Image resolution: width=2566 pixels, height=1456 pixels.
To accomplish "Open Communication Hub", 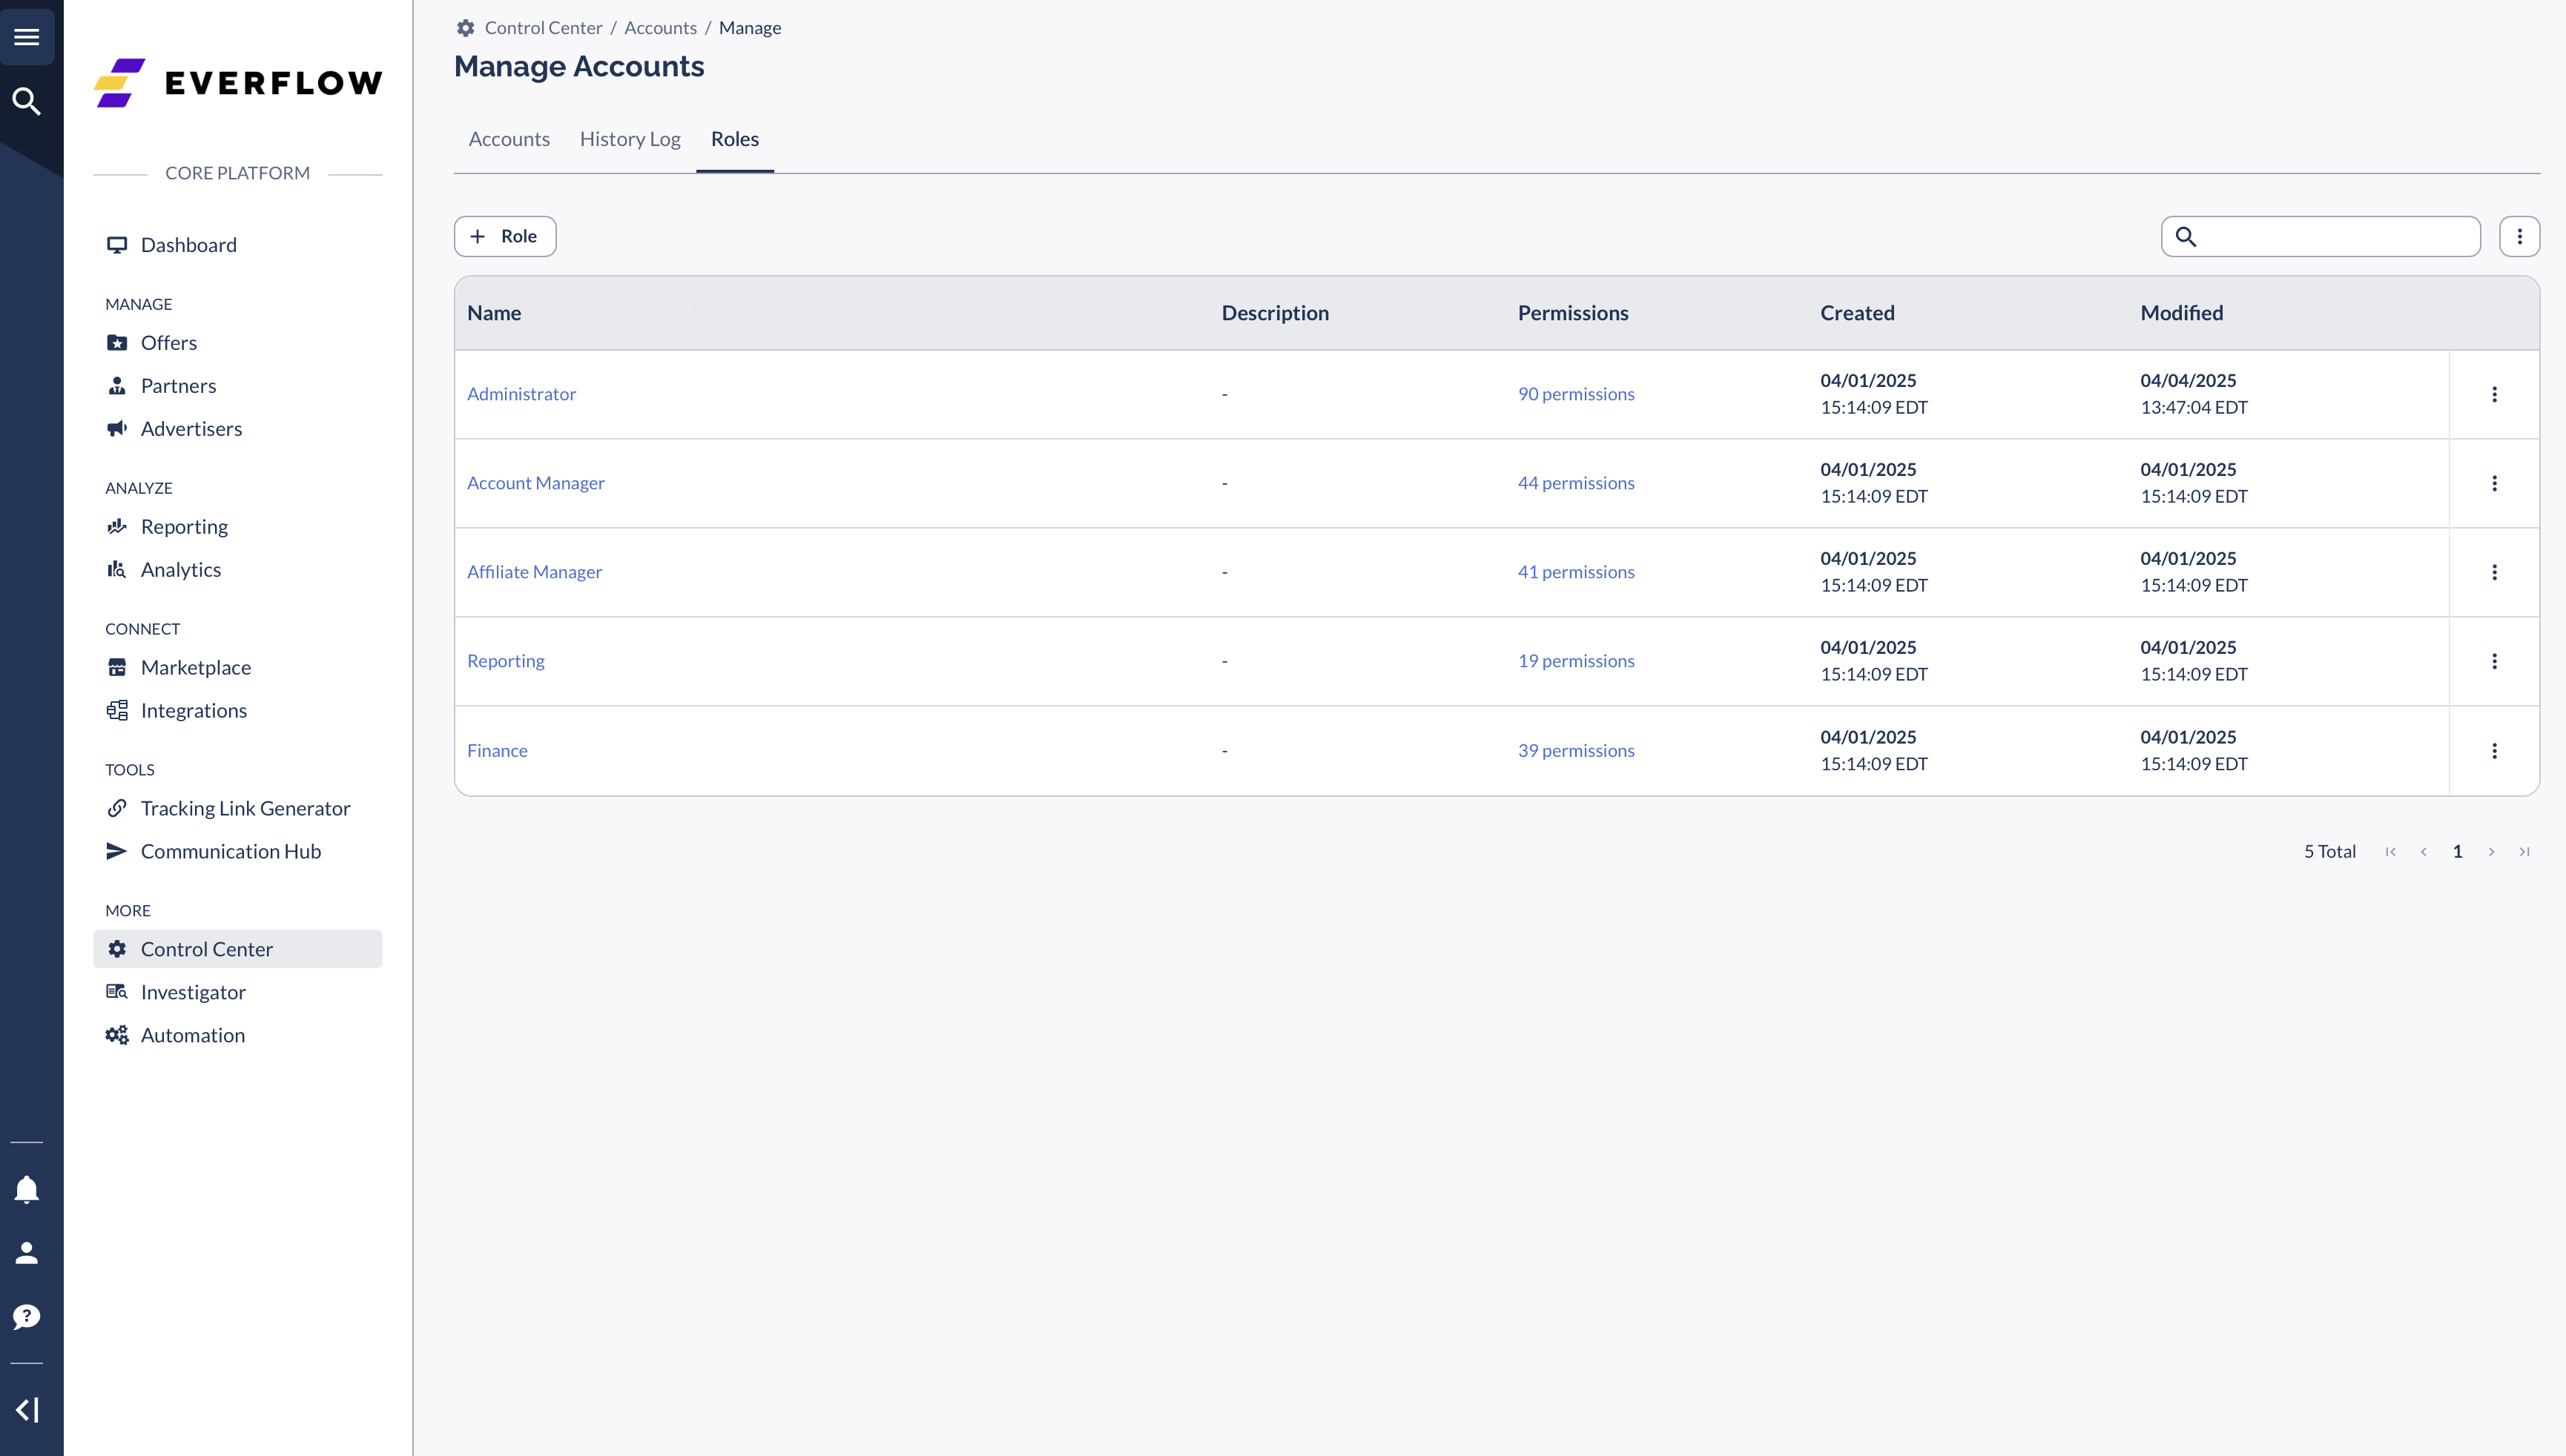I will [238, 852].
